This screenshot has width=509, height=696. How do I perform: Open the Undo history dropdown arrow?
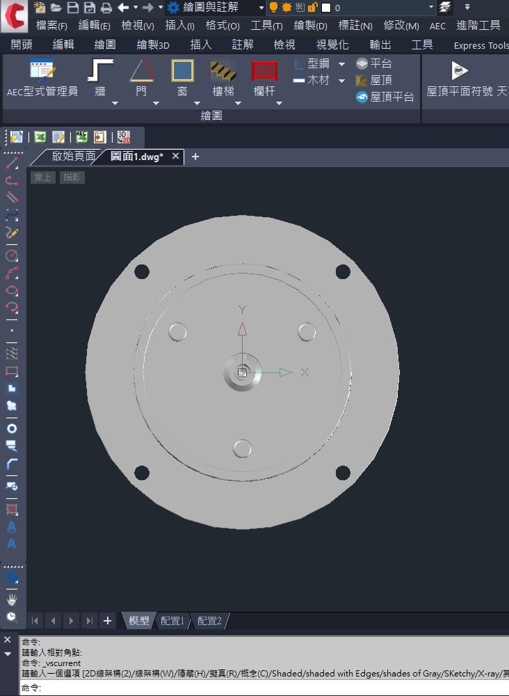coord(136,8)
